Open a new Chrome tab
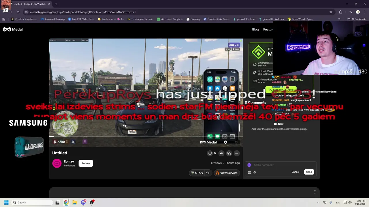Viewport: 369px width, 207px height. (x=56, y=4)
